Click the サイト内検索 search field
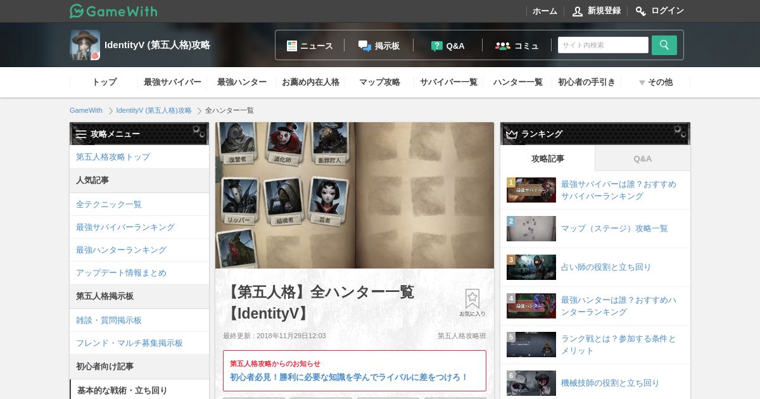Screen dimensions: 760x399 click(x=603, y=45)
